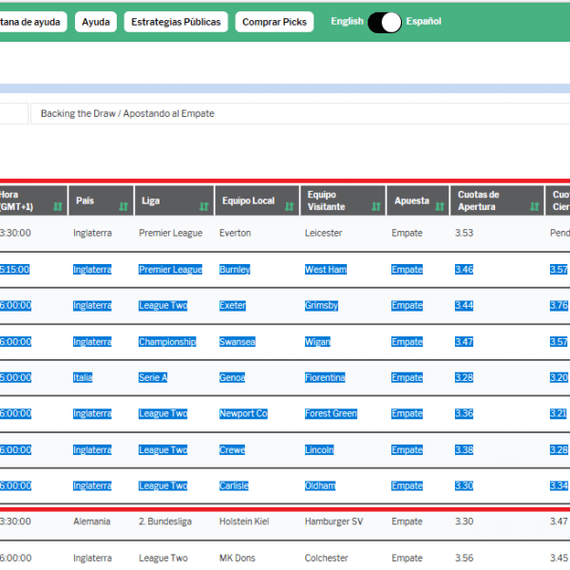Click the Championship league cell
The height and width of the screenshot is (570, 570).
(x=167, y=342)
